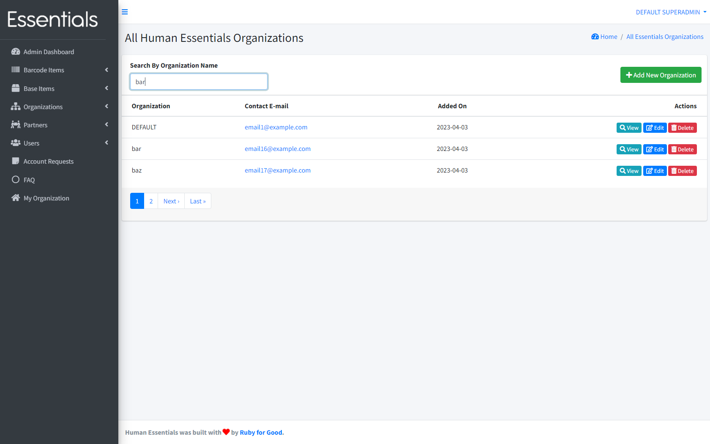Click the FAQ circle icon

point(16,179)
